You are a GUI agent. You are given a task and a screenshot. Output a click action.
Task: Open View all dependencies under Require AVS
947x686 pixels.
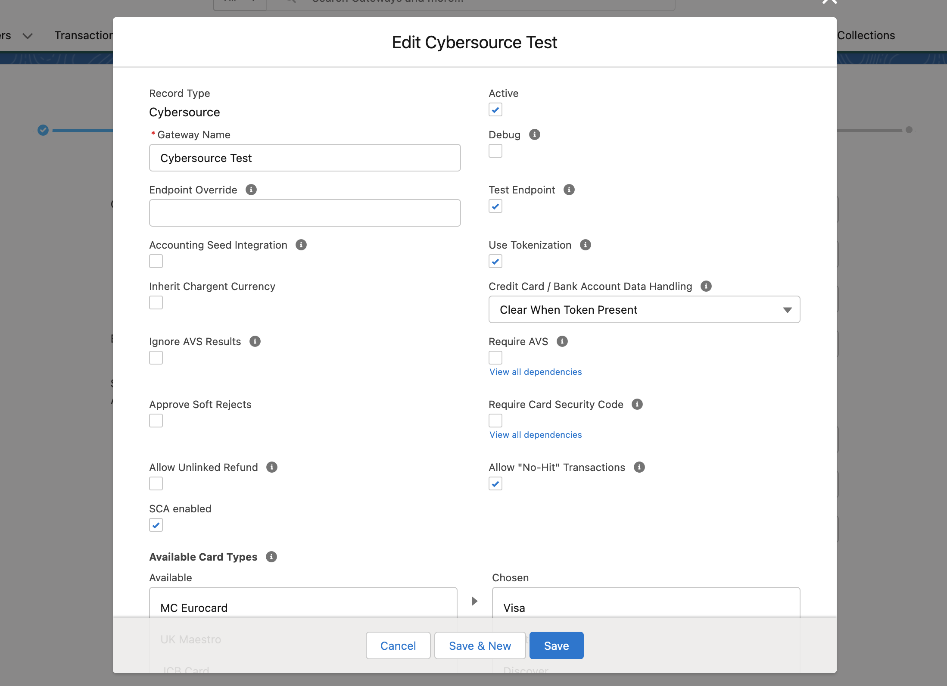(x=535, y=372)
